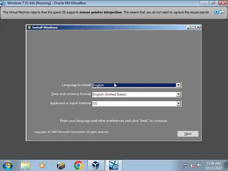Close the Install Windows dialog
Screen dimensions: 228x171
coord(198,27)
